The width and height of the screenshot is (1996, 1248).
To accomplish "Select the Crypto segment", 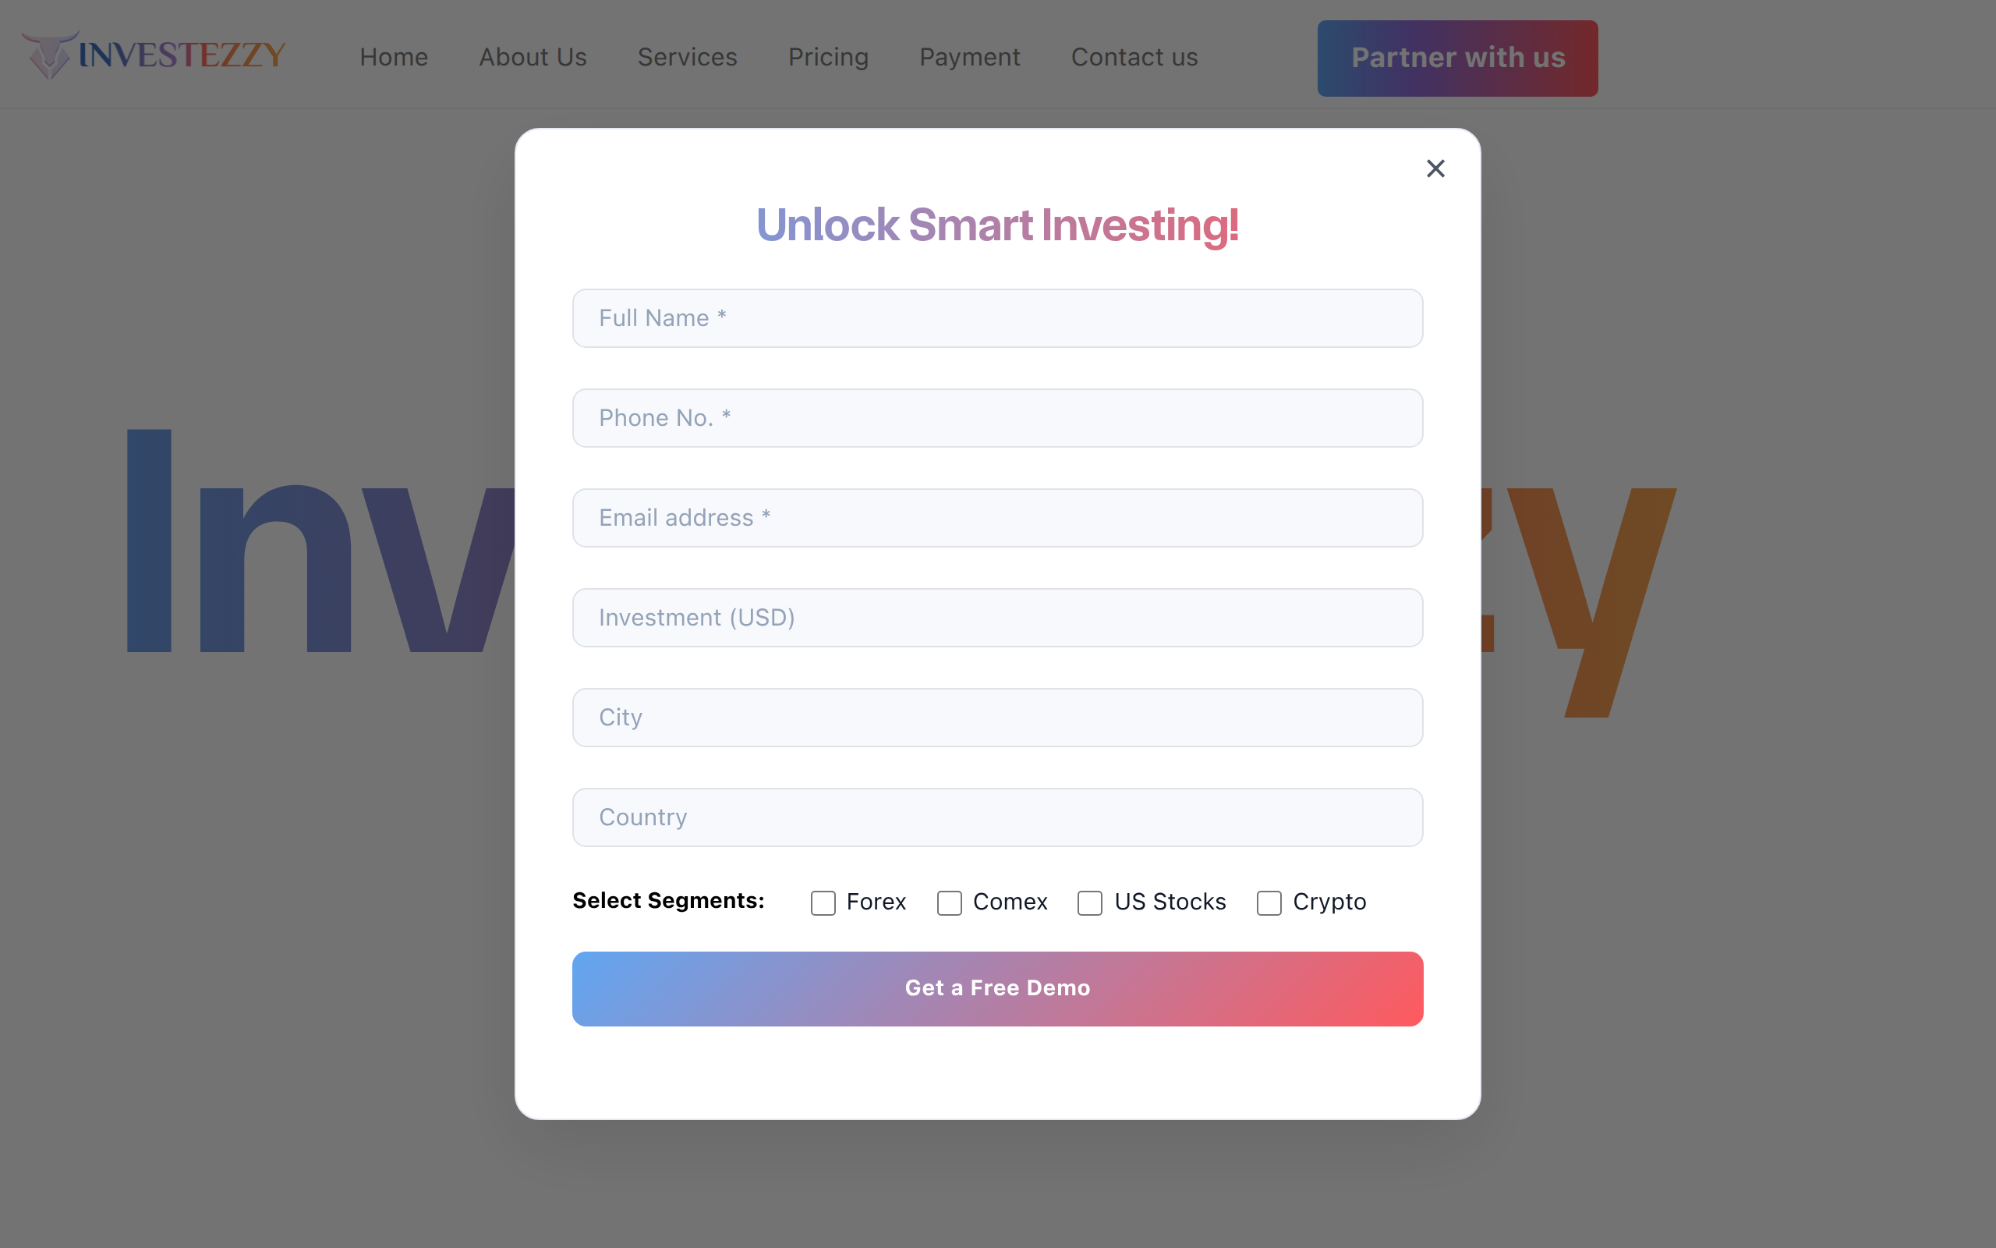I will [1268, 903].
